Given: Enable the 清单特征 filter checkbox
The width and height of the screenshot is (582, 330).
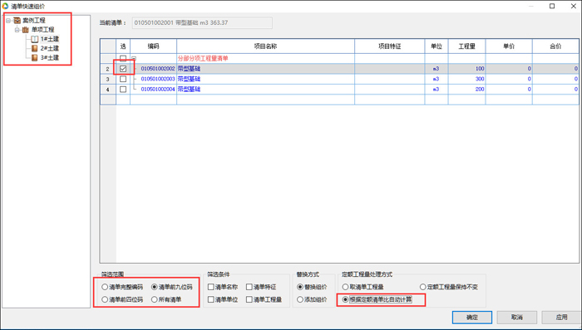Looking at the screenshot, I should pos(249,287).
